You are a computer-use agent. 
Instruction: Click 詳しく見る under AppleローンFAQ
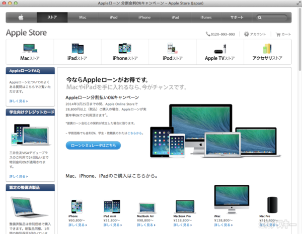pyautogui.click(x=19, y=101)
